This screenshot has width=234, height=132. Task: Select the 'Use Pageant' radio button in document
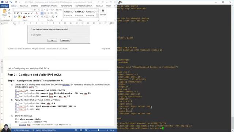tap(32, 35)
